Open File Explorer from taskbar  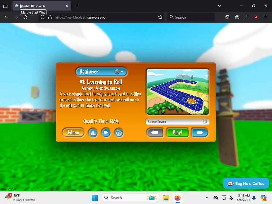tap(166, 198)
